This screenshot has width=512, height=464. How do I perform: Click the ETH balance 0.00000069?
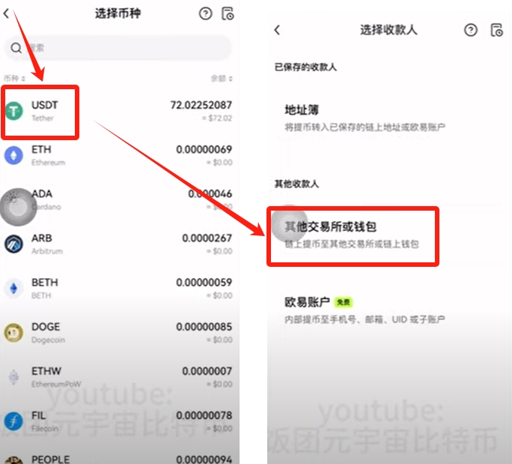[x=204, y=149]
